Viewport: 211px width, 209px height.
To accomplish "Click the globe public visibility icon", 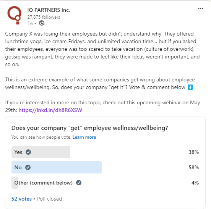I will [x=42, y=23].
